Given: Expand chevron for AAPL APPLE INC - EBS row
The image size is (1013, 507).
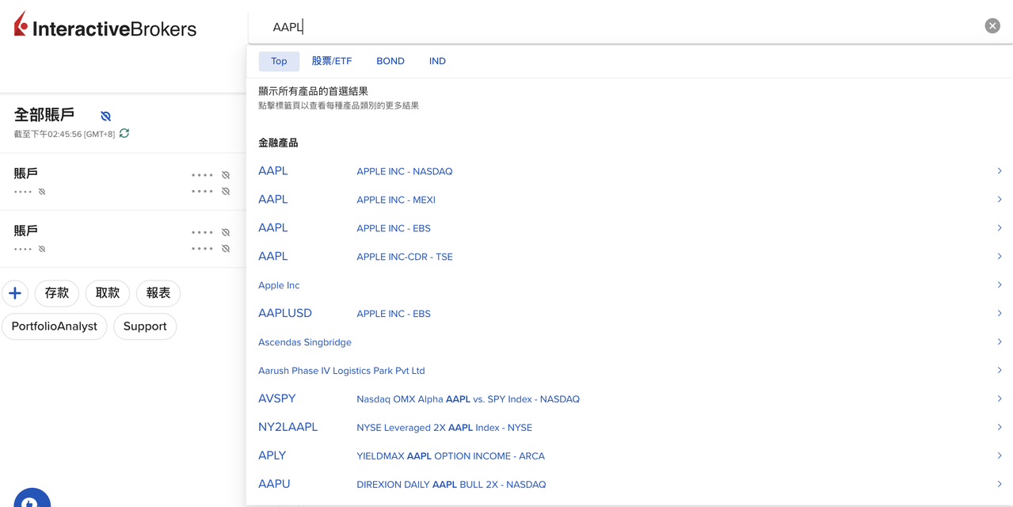Looking at the screenshot, I should click(1000, 228).
